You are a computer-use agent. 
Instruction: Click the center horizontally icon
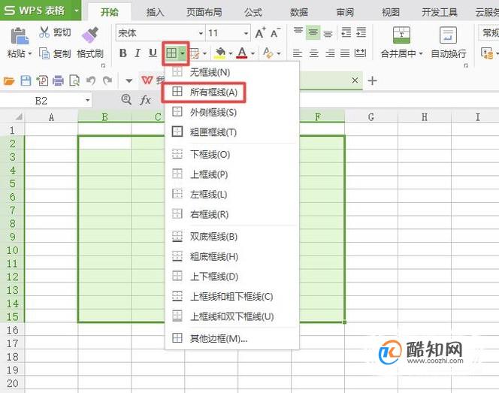point(314,53)
